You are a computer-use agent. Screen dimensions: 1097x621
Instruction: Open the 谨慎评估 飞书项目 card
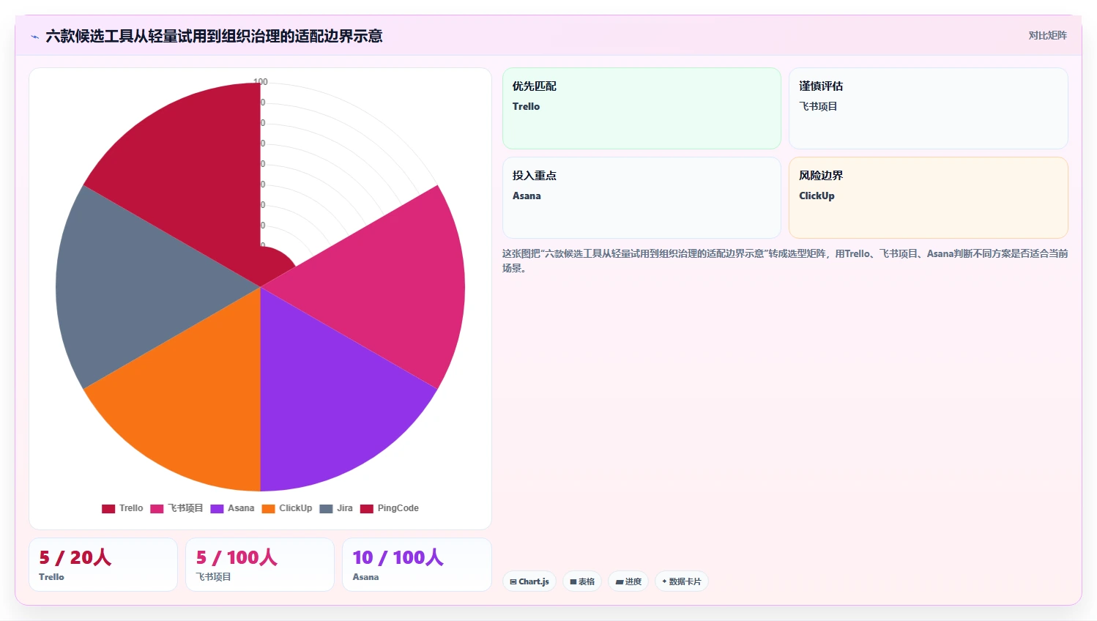[x=928, y=108]
